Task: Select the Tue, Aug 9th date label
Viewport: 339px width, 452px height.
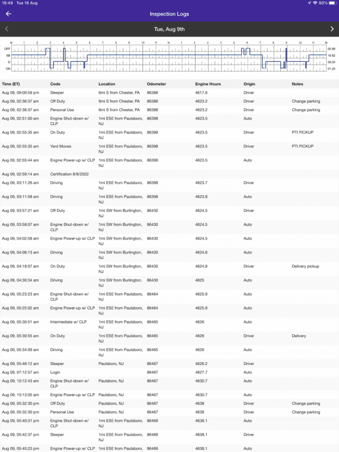Action: point(169,29)
